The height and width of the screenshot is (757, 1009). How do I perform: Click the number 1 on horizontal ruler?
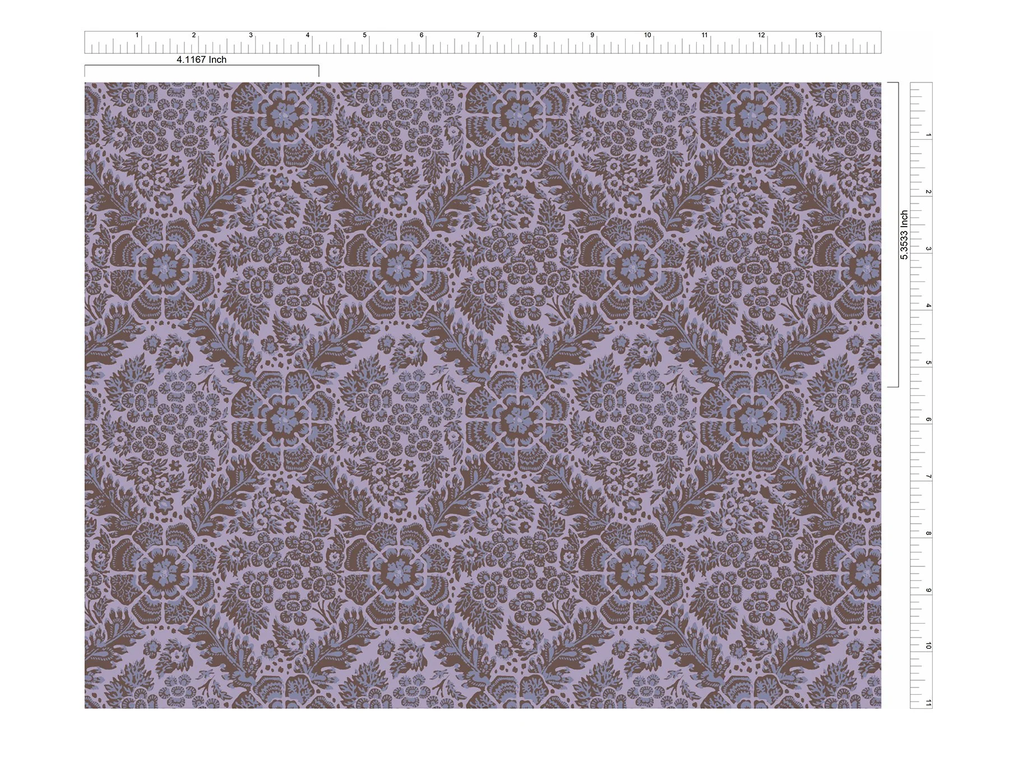pyautogui.click(x=137, y=35)
